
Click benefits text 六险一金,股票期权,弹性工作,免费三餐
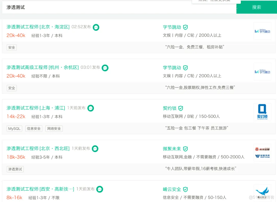pyautogui.click(x=200, y=88)
